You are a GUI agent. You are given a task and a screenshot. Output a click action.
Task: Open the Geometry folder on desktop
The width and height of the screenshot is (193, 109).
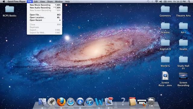165,11
